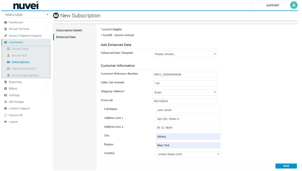Click the Support button

tap(272, 5)
